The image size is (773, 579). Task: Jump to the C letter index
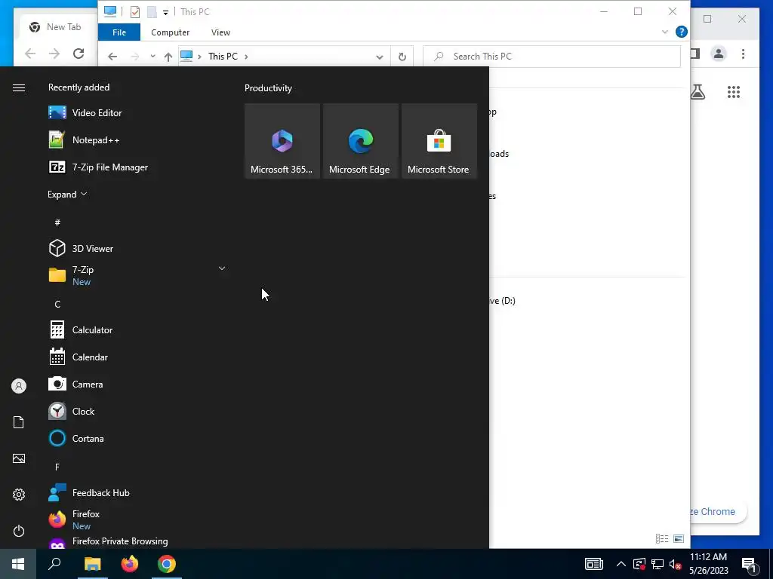pyautogui.click(x=57, y=305)
